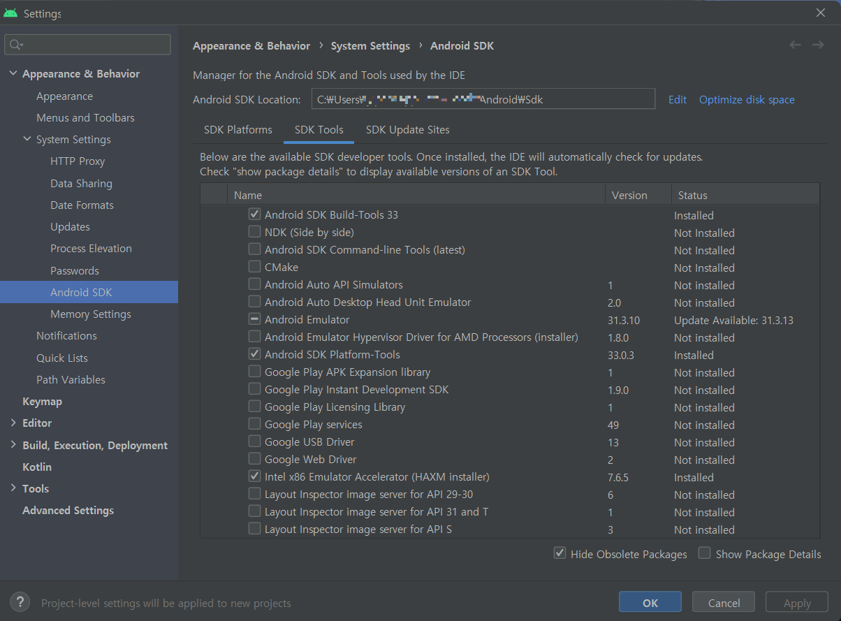Select HTTP Proxy in settings tree
The height and width of the screenshot is (621, 841).
[78, 161]
